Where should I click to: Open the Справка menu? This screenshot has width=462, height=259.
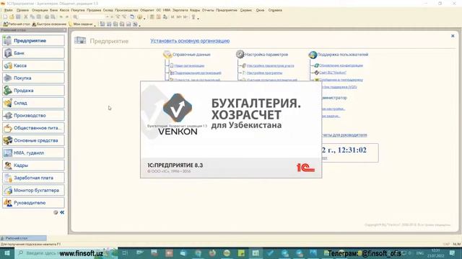tap(275, 10)
